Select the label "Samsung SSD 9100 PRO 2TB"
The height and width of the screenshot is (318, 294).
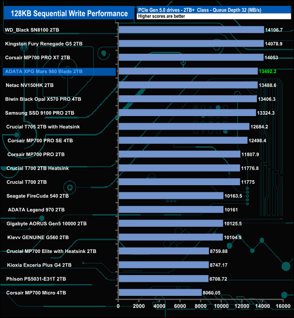[40, 113]
